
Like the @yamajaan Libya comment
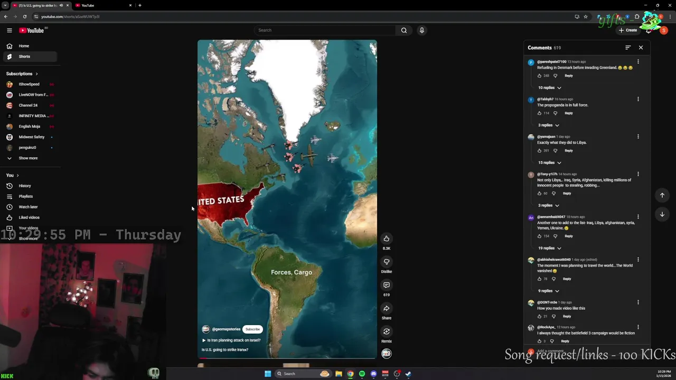pos(539,150)
